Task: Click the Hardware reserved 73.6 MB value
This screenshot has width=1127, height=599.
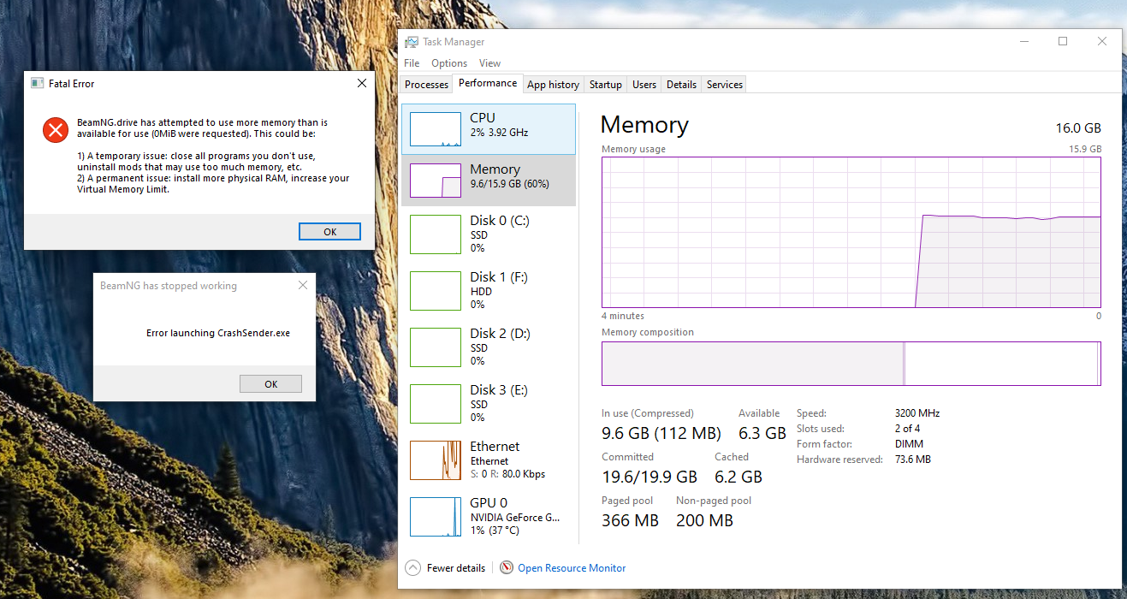Action: [x=912, y=460]
